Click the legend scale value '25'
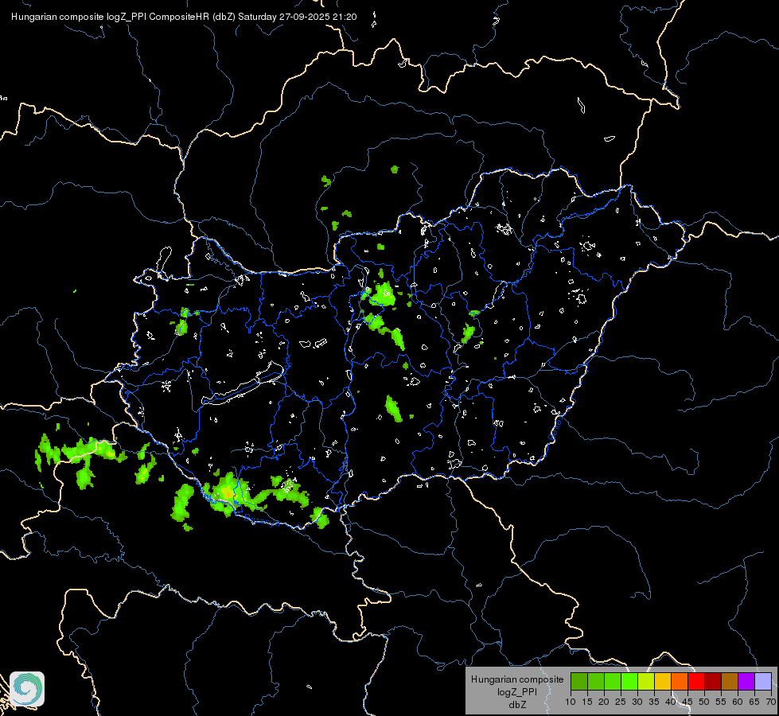Viewport: 779px width, 716px height. point(621,702)
